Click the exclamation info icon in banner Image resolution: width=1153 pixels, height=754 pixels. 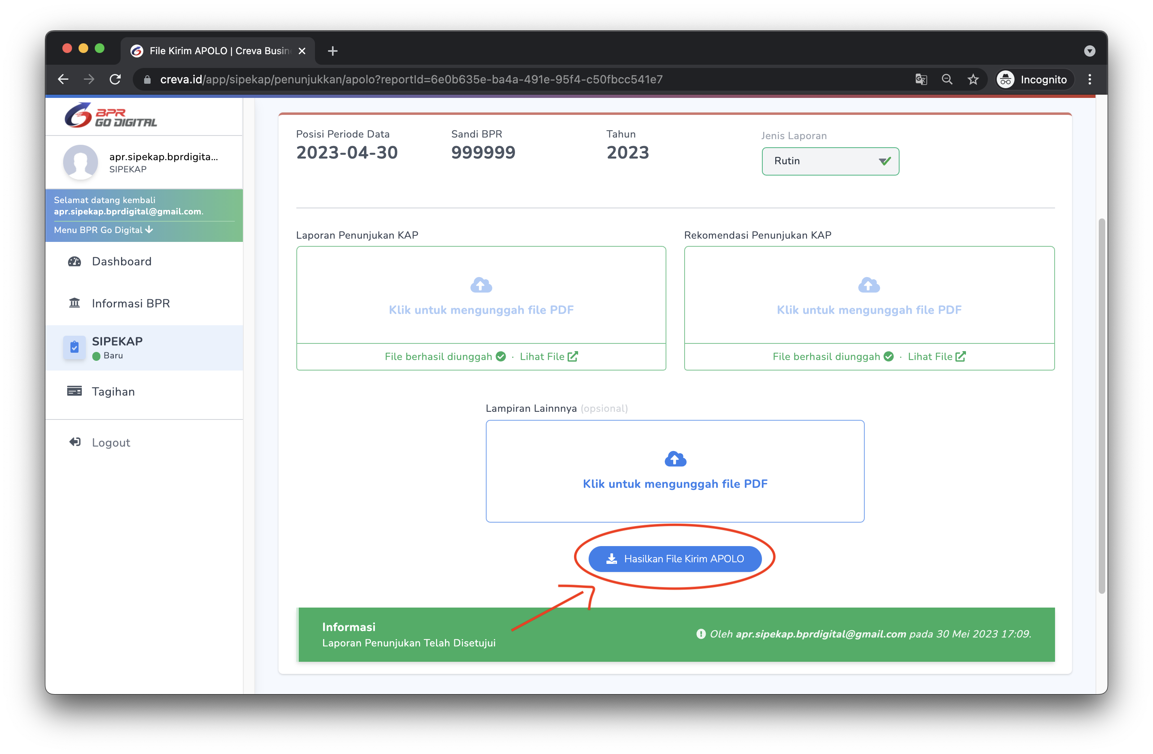[700, 634]
